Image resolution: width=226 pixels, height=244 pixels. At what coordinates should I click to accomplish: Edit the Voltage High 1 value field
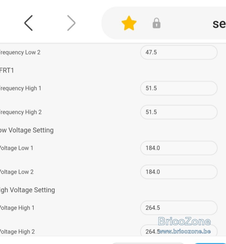pyautogui.click(x=179, y=208)
